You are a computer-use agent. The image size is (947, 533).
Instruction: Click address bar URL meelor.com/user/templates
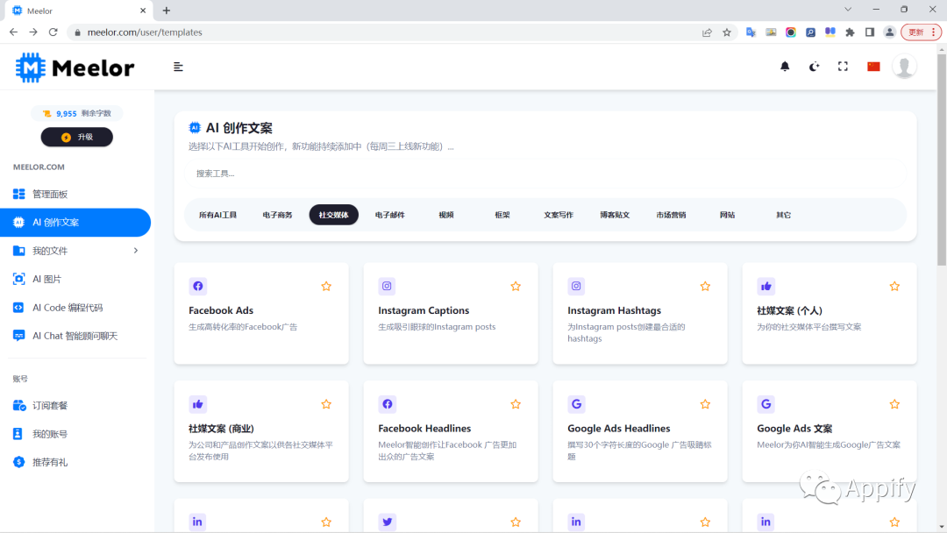tap(145, 32)
